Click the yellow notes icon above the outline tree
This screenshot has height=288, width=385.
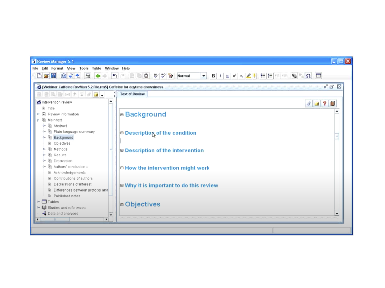pos(96,94)
